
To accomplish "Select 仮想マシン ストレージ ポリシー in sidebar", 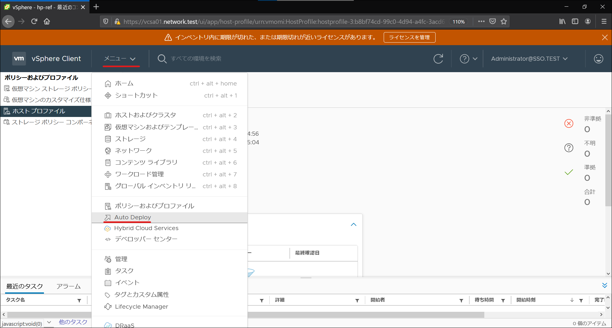I will tap(46, 89).
